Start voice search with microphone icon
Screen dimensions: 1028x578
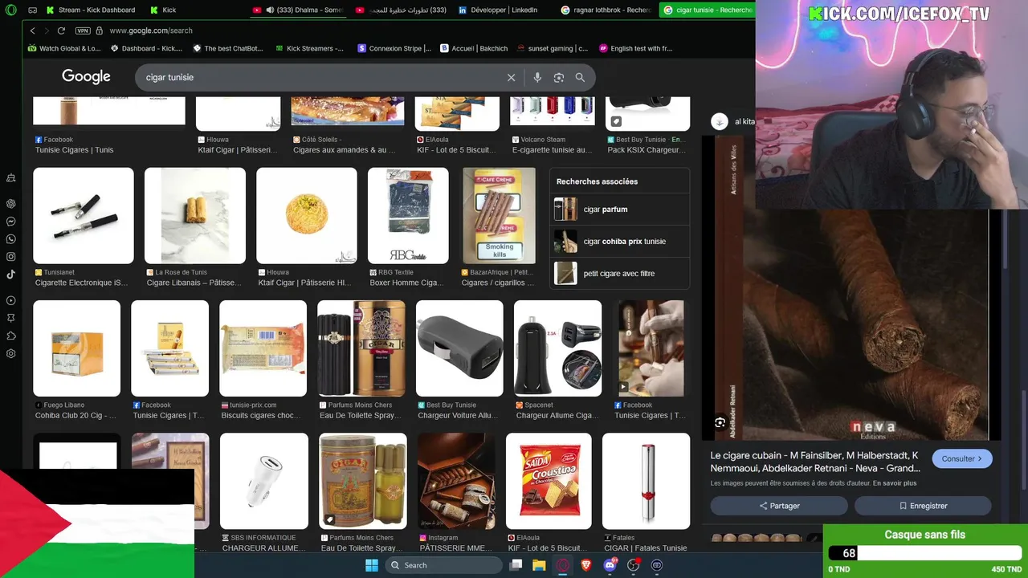click(x=537, y=77)
